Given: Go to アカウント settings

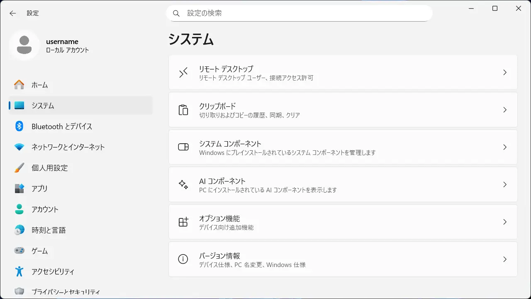Looking at the screenshot, I should (45, 209).
